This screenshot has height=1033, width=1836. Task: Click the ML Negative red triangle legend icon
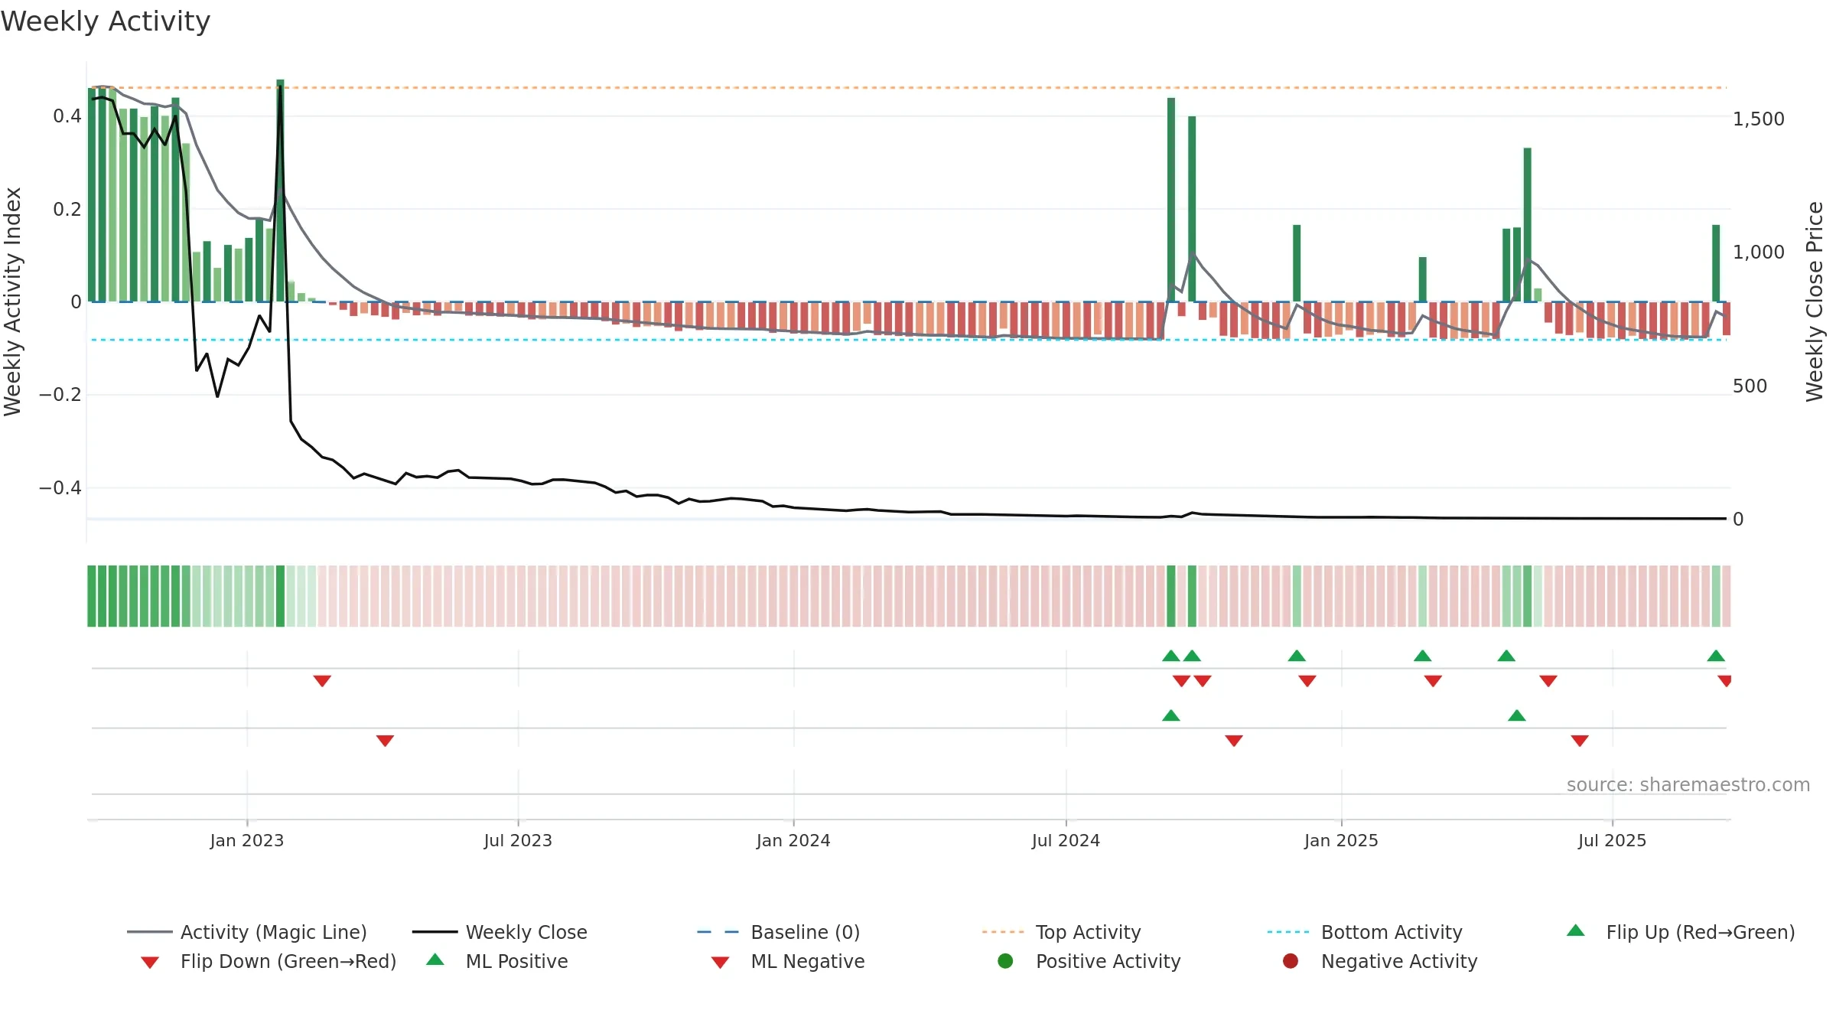(720, 963)
